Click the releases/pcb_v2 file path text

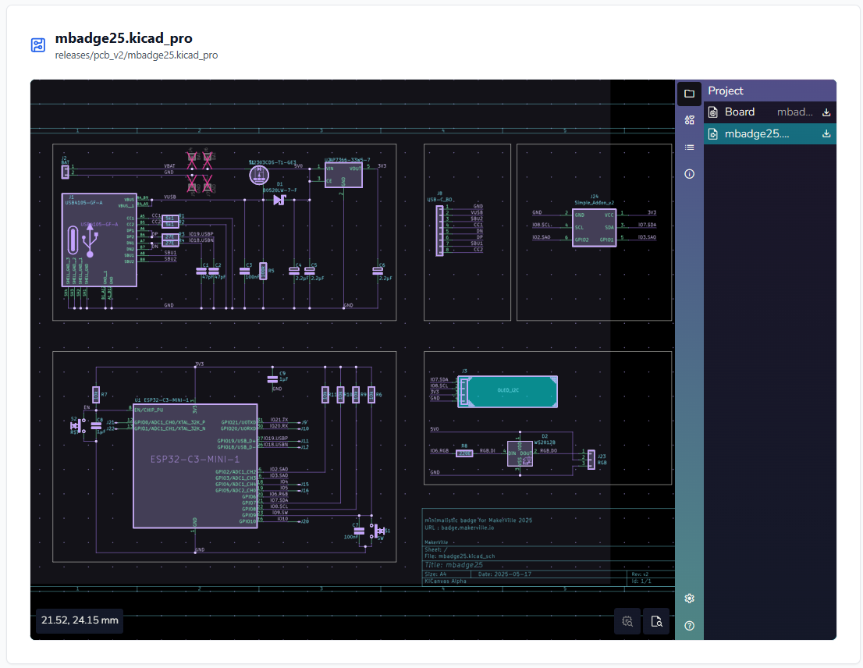[136, 55]
